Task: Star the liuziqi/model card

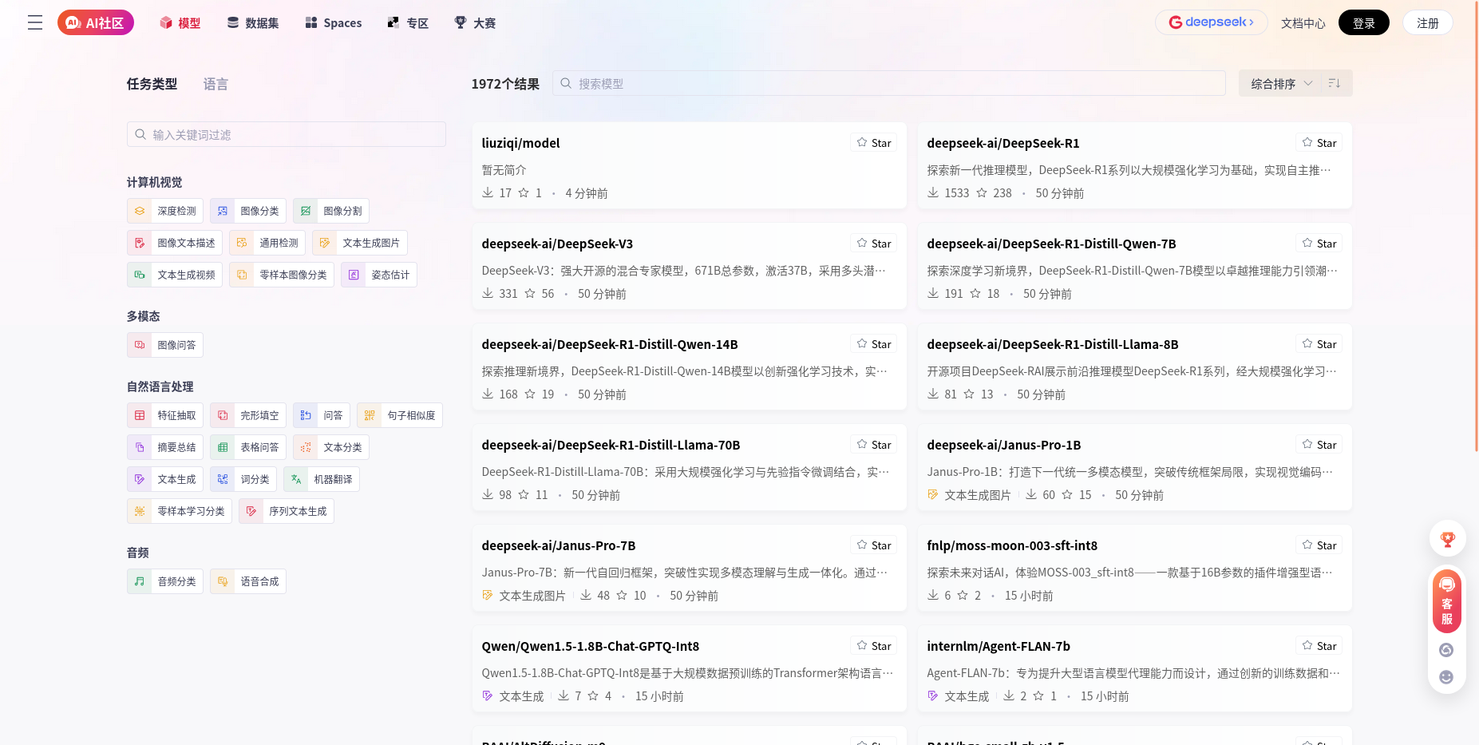Action: click(x=874, y=143)
